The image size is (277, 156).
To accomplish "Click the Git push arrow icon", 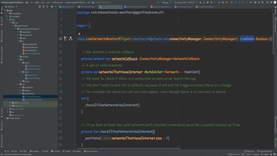I will point(243,2).
